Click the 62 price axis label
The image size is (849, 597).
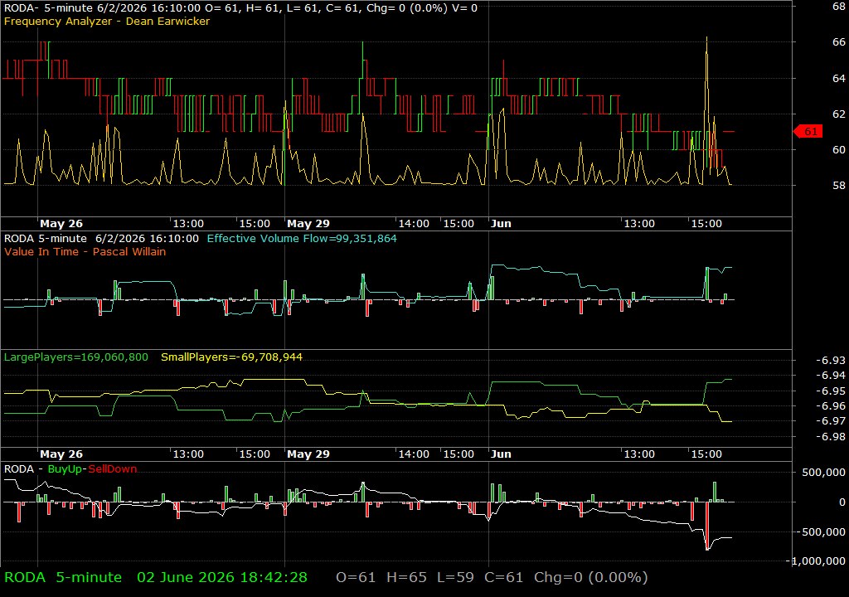839,114
